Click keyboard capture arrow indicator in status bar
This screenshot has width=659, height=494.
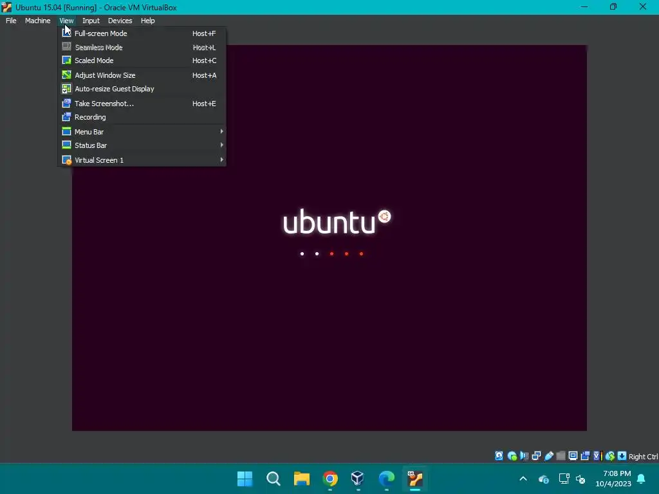622,456
